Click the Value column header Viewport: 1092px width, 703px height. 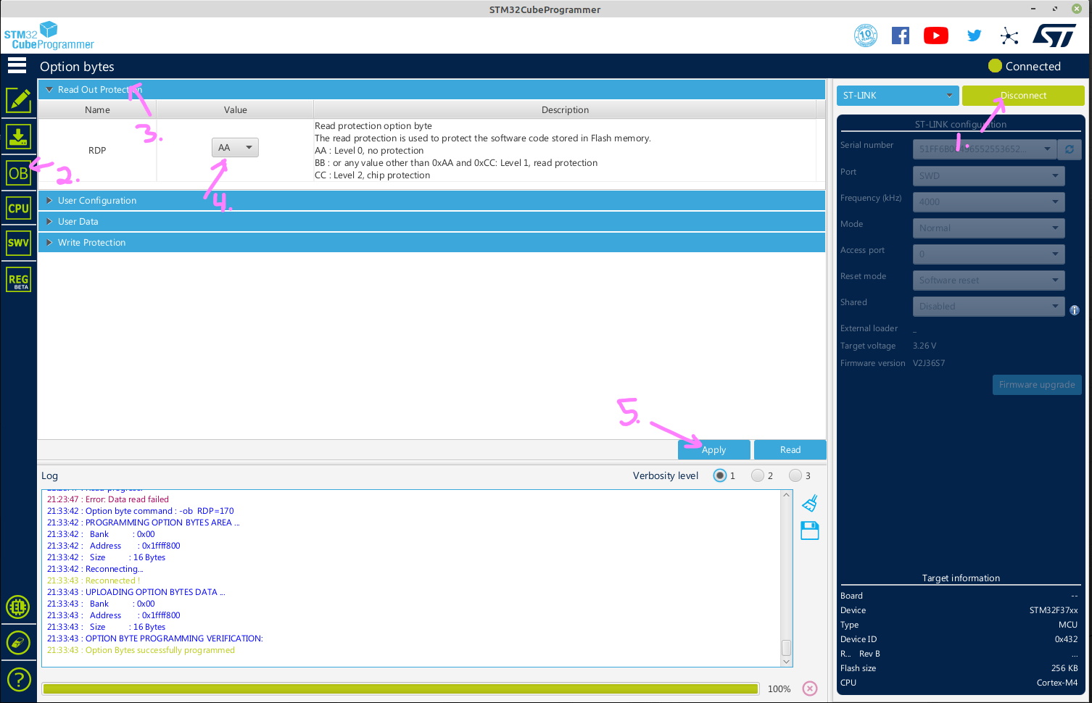coord(235,110)
